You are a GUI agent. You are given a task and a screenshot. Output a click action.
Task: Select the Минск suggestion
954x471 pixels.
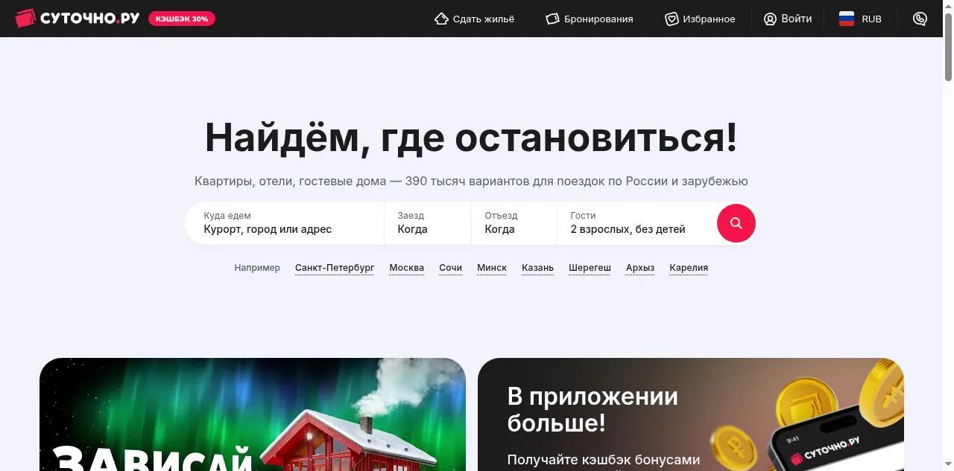(x=492, y=268)
